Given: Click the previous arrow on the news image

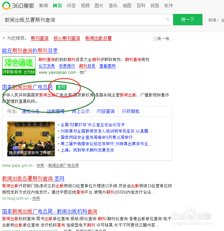Looking at the screenshot, I should pyautogui.click(x=13, y=138).
